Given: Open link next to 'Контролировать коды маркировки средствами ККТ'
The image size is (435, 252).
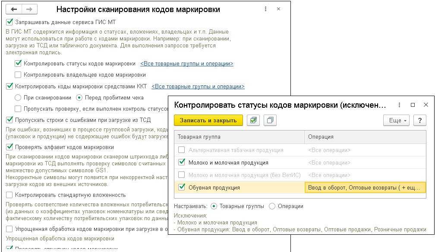Looking at the screenshot, I should pyautogui.click(x=198, y=87).
